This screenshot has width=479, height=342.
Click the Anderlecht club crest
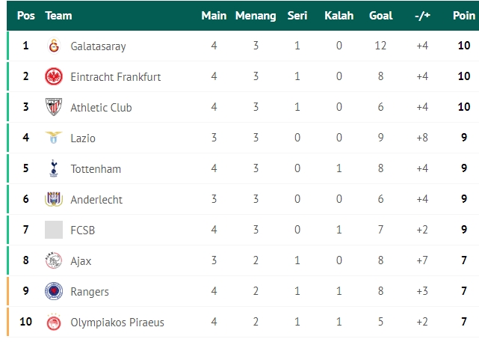54,199
